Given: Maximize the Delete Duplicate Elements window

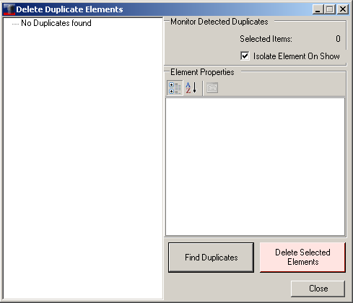Looking at the screenshot, I should [330, 9].
